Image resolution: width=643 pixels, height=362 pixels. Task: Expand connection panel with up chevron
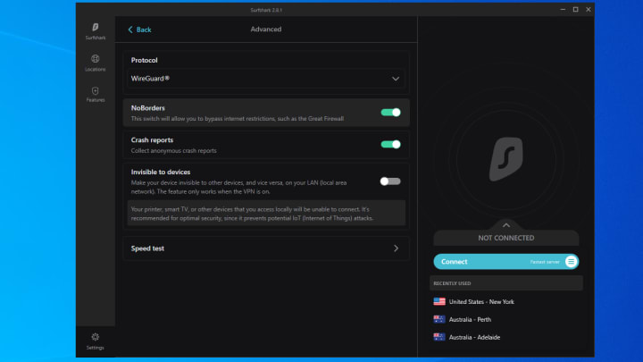click(506, 225)
